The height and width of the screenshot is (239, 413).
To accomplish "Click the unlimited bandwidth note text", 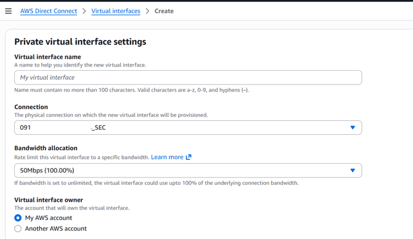I will [157, 183].
